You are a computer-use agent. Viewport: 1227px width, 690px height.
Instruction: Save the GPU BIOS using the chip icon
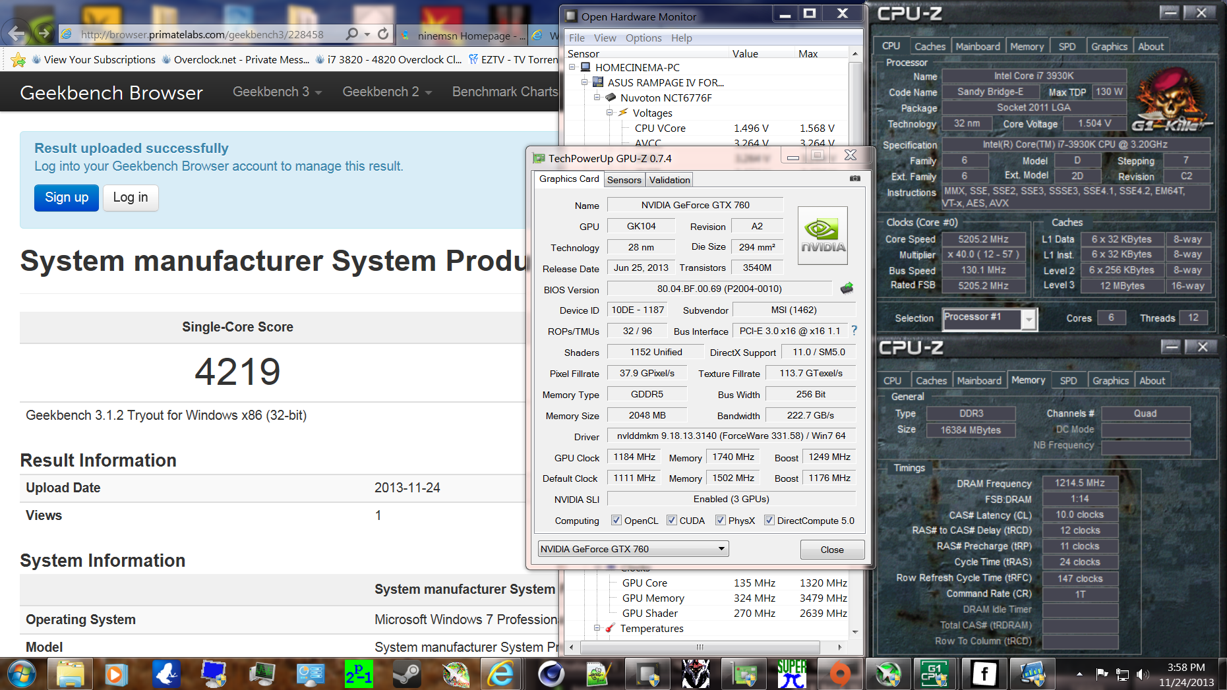[x=847, y=289]
